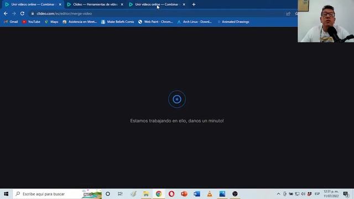Open the Maps bookmark

[x=51, y=22]
